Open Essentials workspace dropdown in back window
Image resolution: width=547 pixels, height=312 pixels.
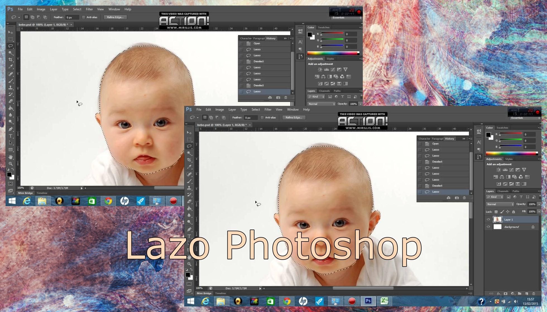point(347,18)
